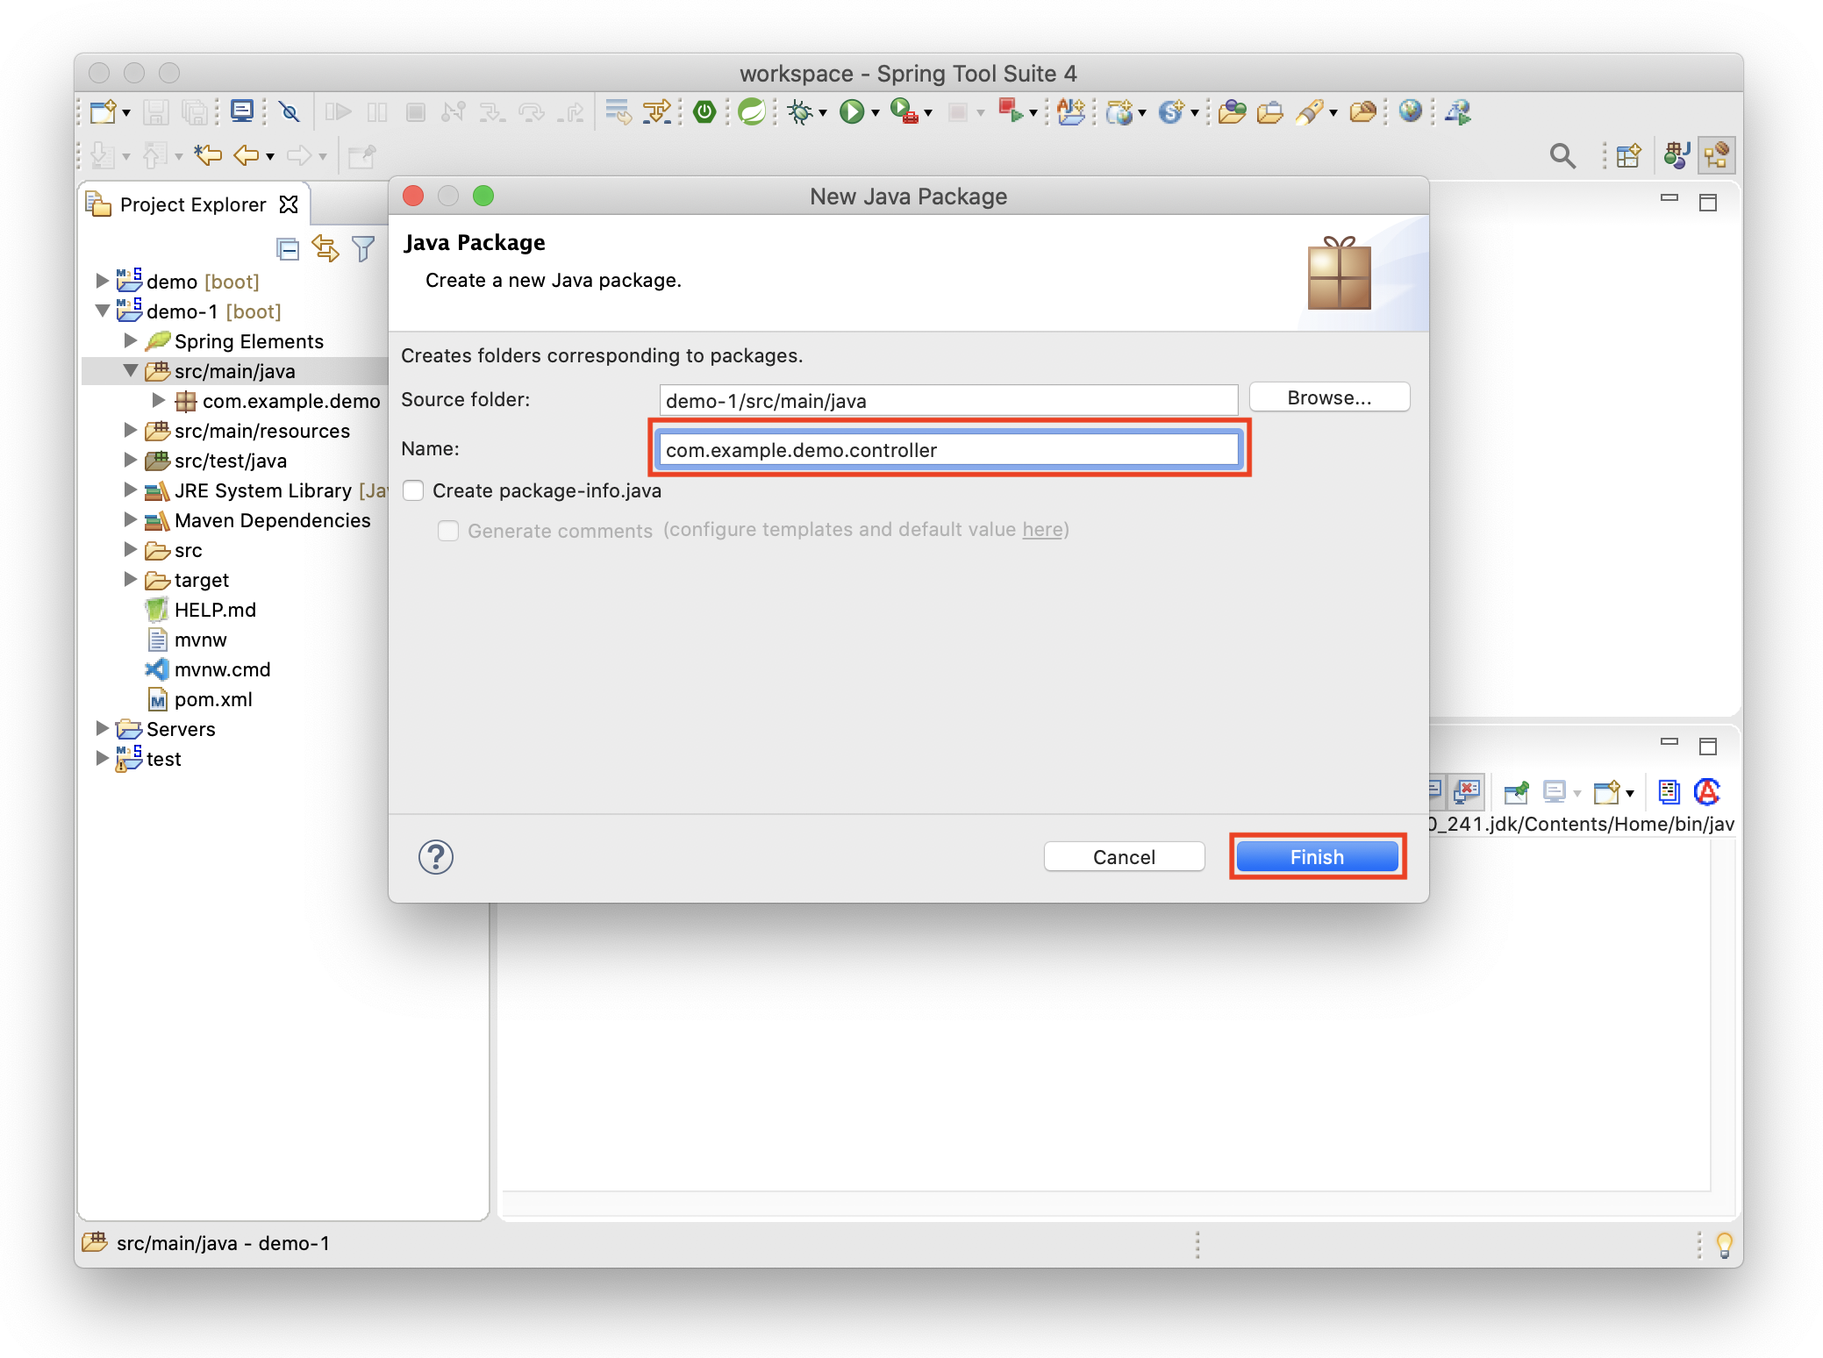This screenshot has width=1823, height=1358.
Task: Open the 'here' templates link
Action: 1041,530
